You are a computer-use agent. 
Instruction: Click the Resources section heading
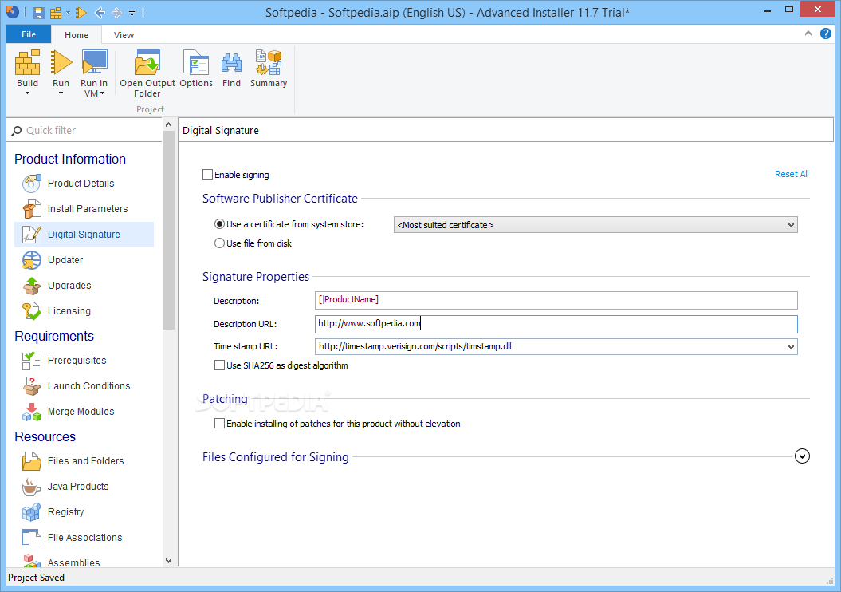click(x=45, y=437)
